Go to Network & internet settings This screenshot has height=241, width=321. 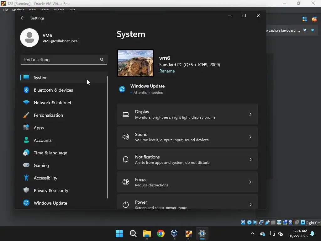tap(64, 103)
